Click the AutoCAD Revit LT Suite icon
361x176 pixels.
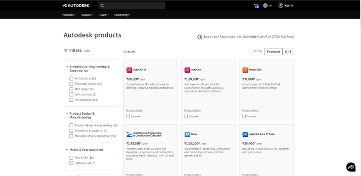pos(245,134)
